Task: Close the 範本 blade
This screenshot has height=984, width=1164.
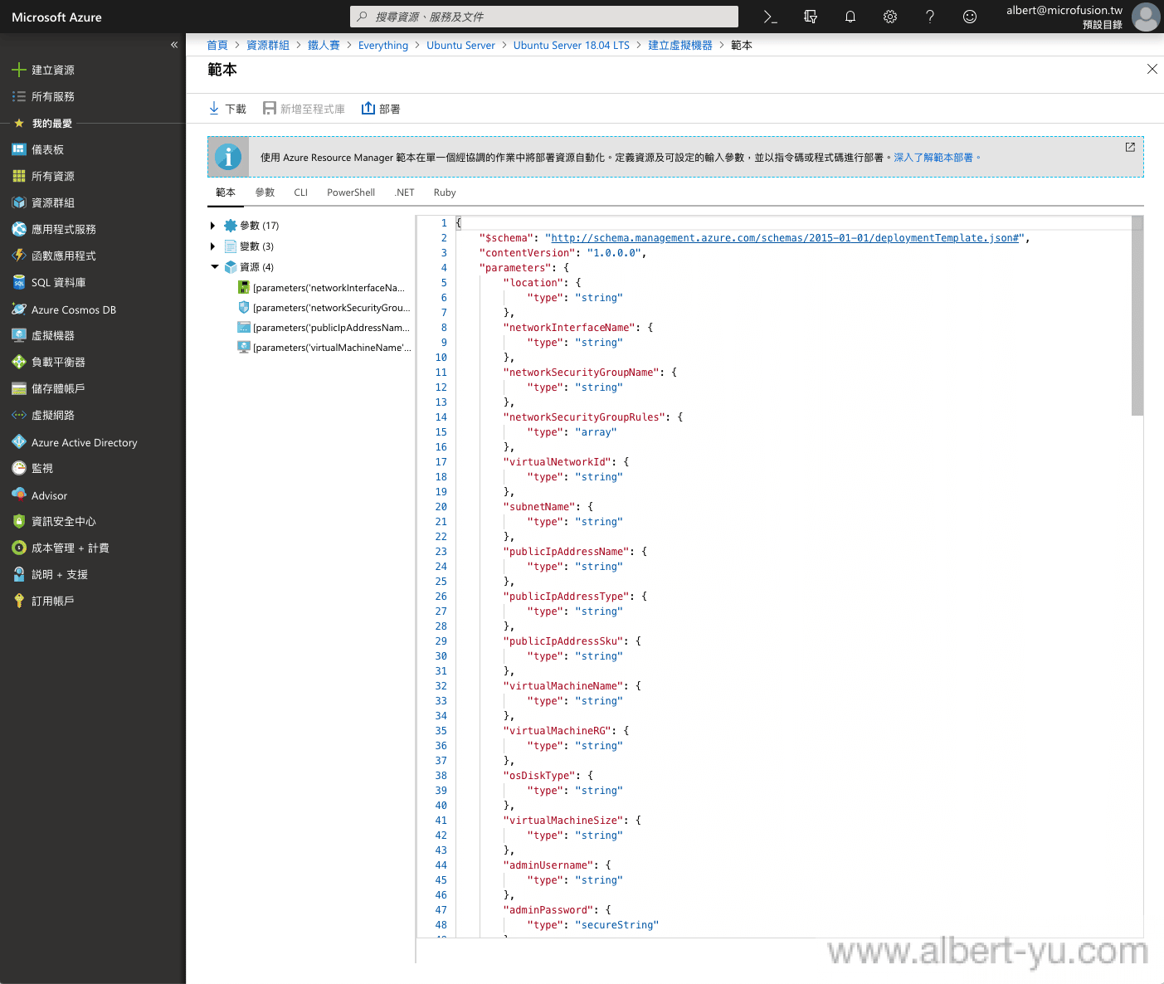Action: click(1152, 69)
